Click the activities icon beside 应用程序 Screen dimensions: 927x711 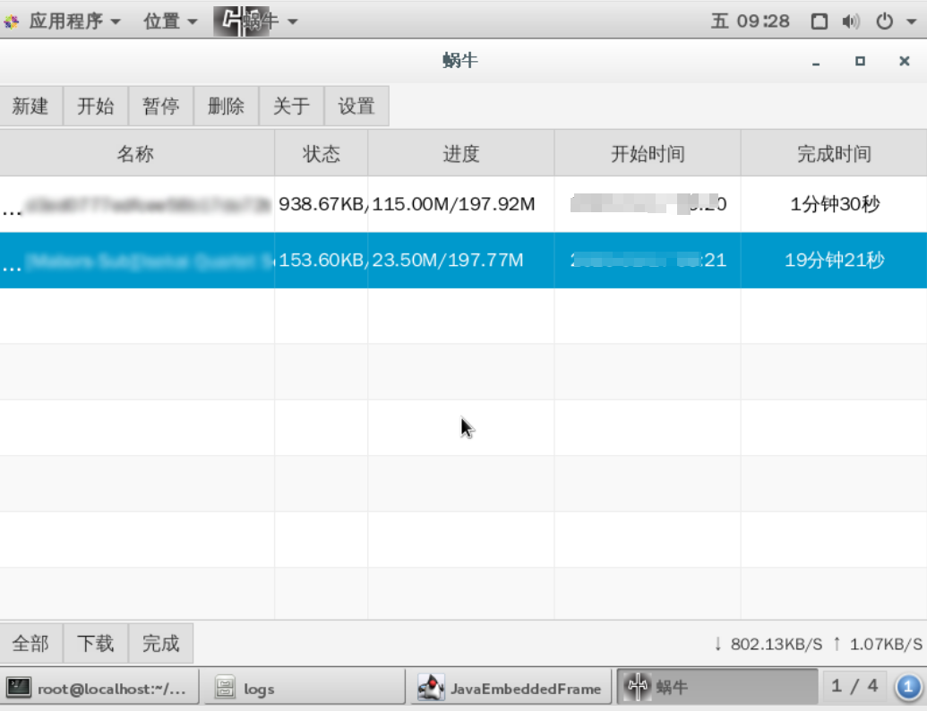[x=12, y=21]
